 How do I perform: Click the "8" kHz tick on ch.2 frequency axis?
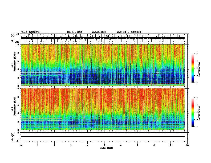[18, 97]
